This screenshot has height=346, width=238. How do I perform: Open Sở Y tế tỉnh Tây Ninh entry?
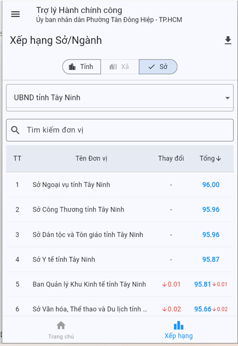(120, 259)
